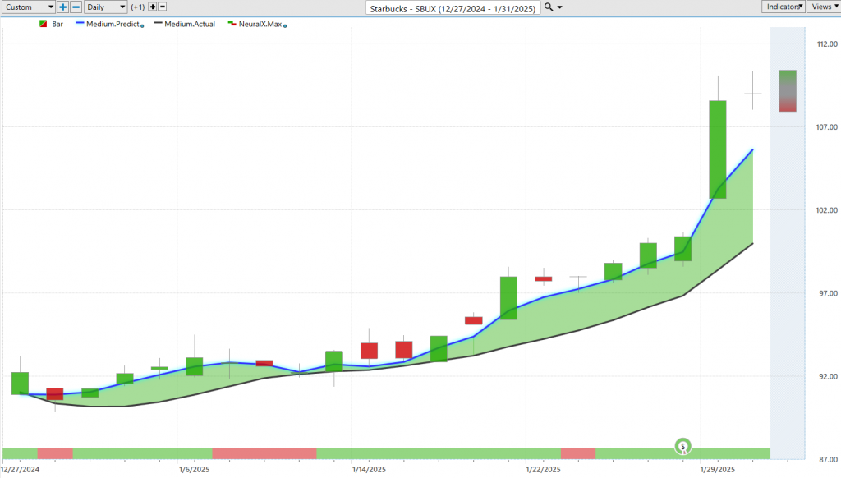This screenshot has height=478, width=841.
Task: Click the black minus forecast decrement button
Action: point(163,7)
